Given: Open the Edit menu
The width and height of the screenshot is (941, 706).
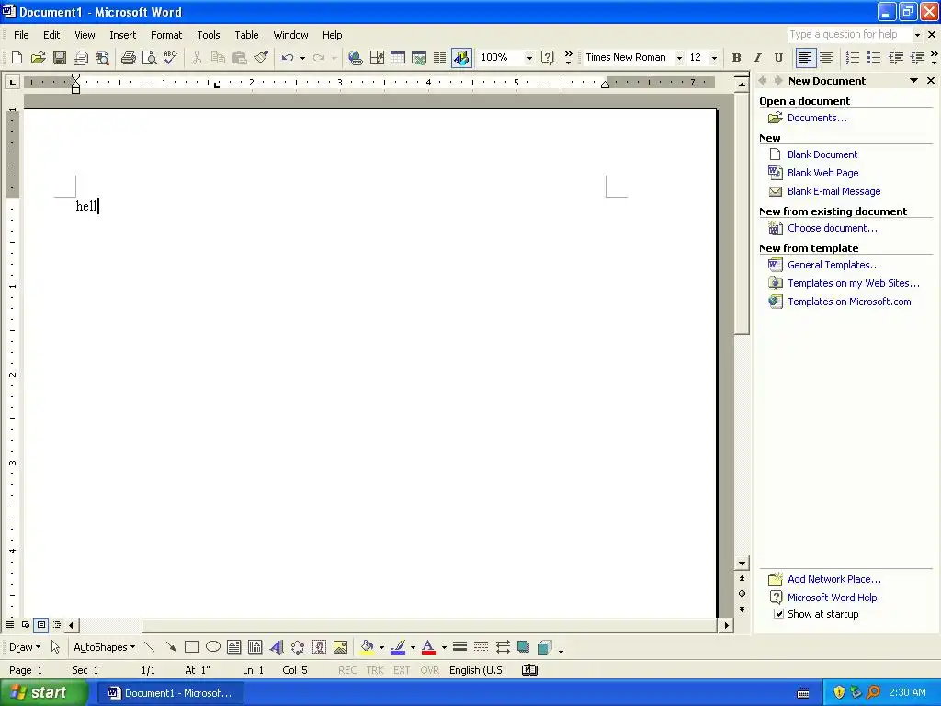Looking at the screenshot, I should pos(51,35).
